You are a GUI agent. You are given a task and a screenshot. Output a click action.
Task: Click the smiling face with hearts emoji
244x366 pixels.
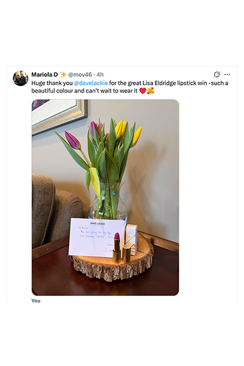(151, 90)
